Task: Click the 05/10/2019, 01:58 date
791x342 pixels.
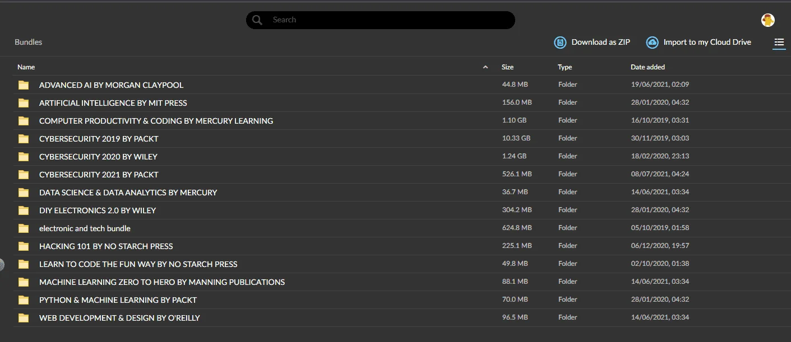Action: 660,228
